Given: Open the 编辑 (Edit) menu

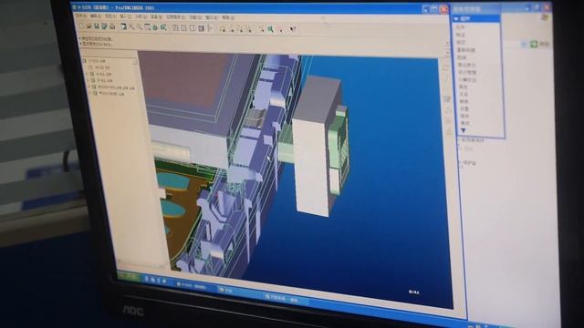Looking at the screenshot, I should click(96, 16).
